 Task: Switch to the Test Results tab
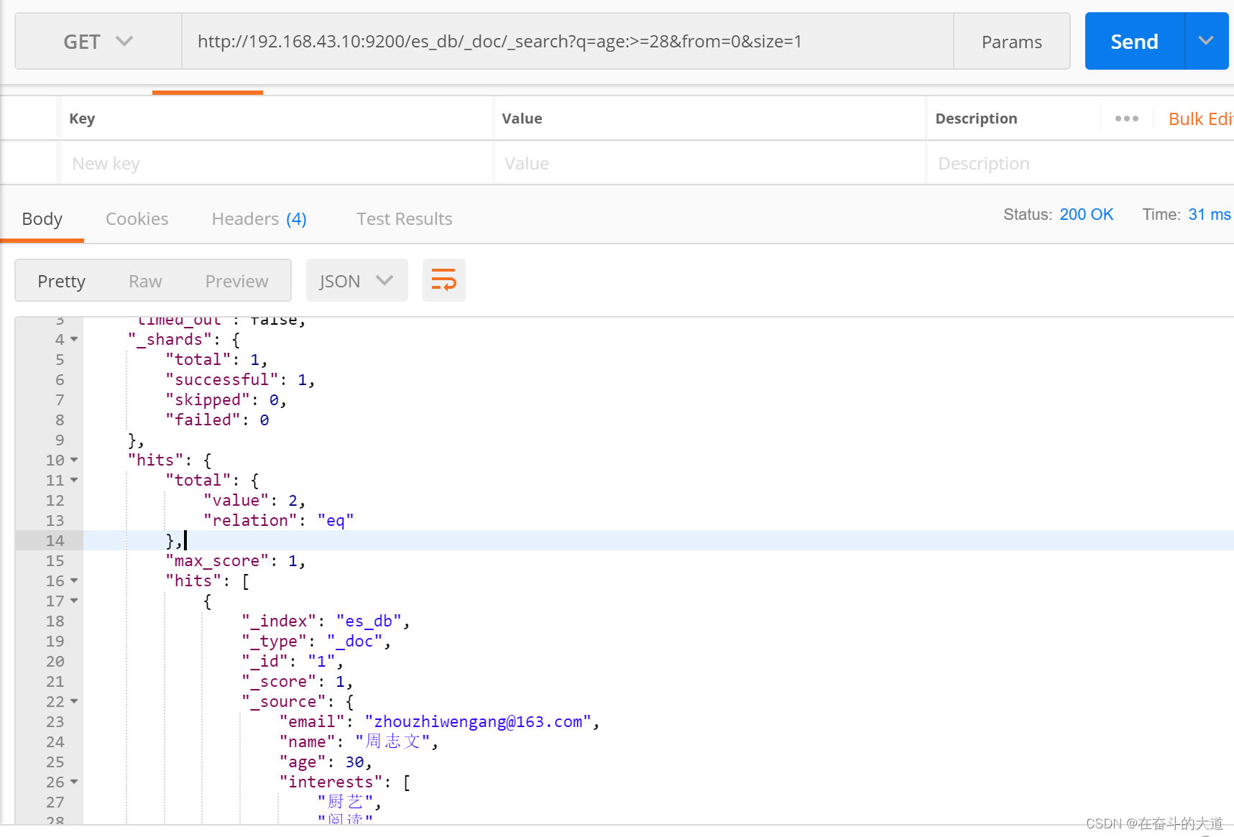coord(404,218)
